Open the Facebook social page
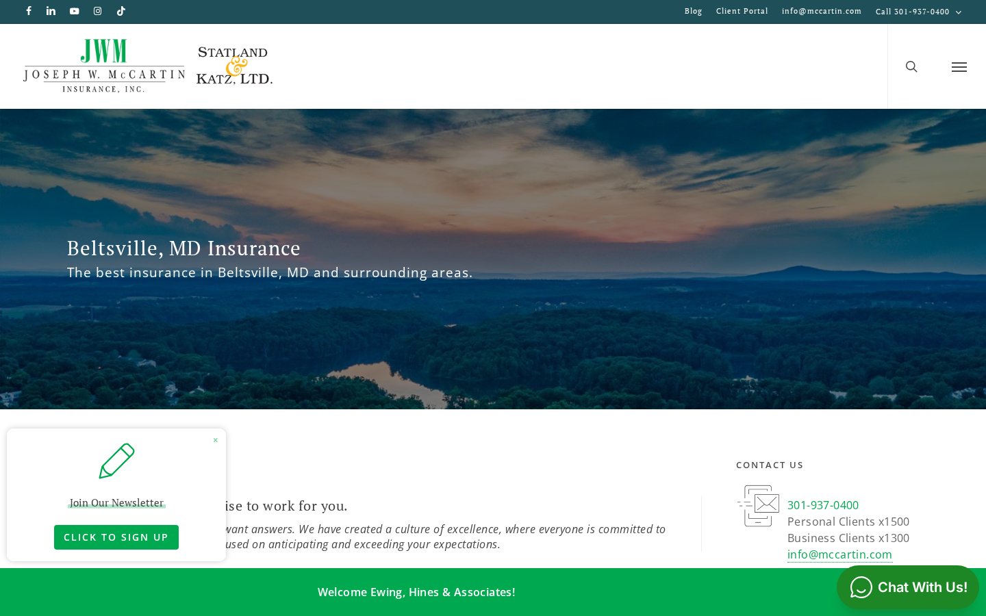This screenshot has height=616, width=986. [x=29, y=11]
